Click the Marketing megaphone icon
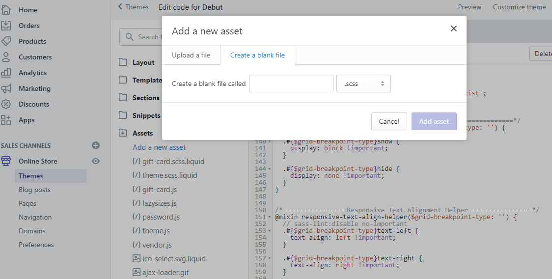Screen dimensions: 552x279 click(5, 88)
